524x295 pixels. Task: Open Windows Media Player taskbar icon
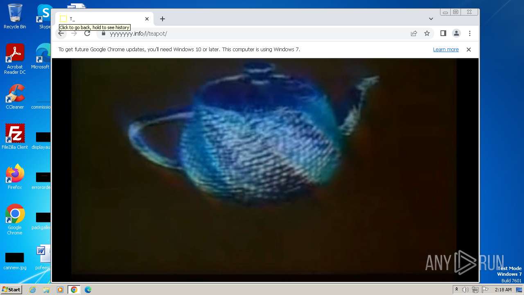click(60, 290)
